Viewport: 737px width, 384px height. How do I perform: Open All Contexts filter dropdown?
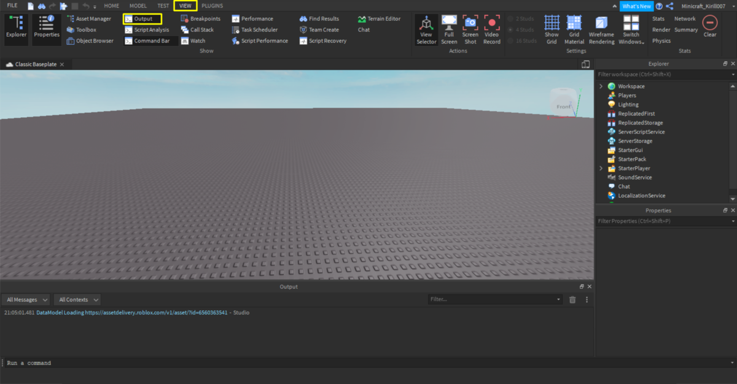(x=77, y=299)
